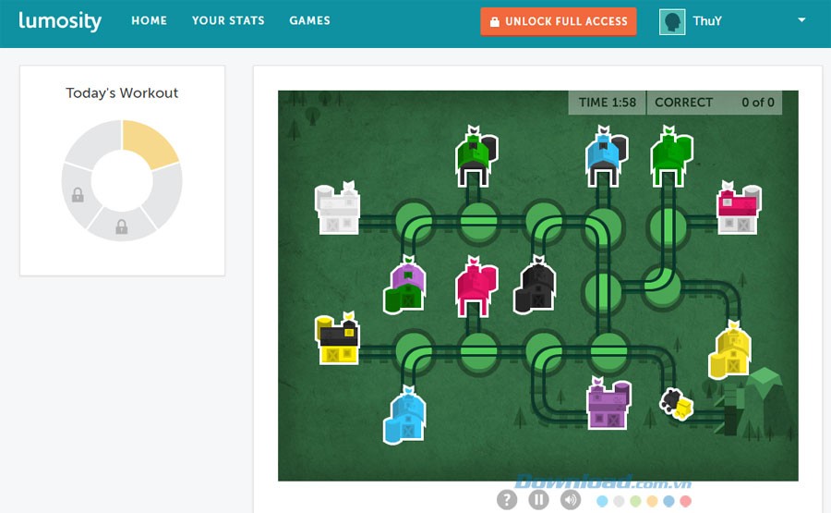This screenshot has height=513, width=831.
Task: Toggle the switch right of the yellow-and-black station
Action: coord(414,351)
